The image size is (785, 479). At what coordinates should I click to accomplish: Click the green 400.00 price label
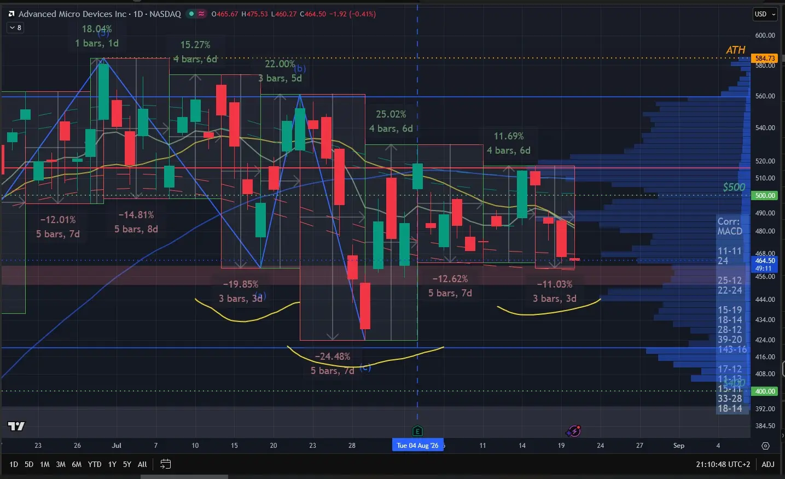click(765, 391)
